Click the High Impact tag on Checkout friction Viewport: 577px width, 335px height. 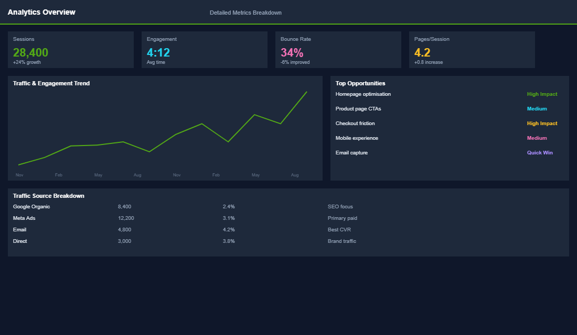(542, 123)
